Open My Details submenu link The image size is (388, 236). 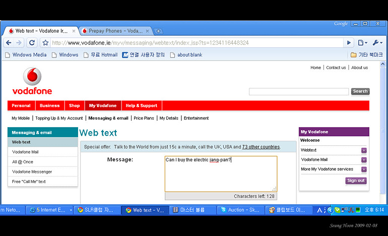pos(169,118)
